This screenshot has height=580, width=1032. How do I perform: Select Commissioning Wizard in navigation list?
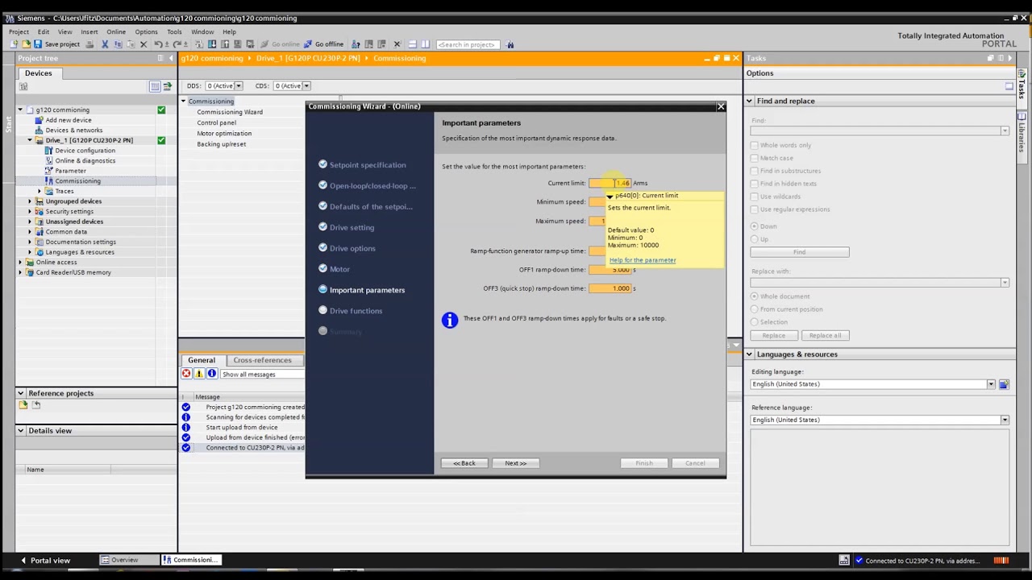tap(230, 112)
